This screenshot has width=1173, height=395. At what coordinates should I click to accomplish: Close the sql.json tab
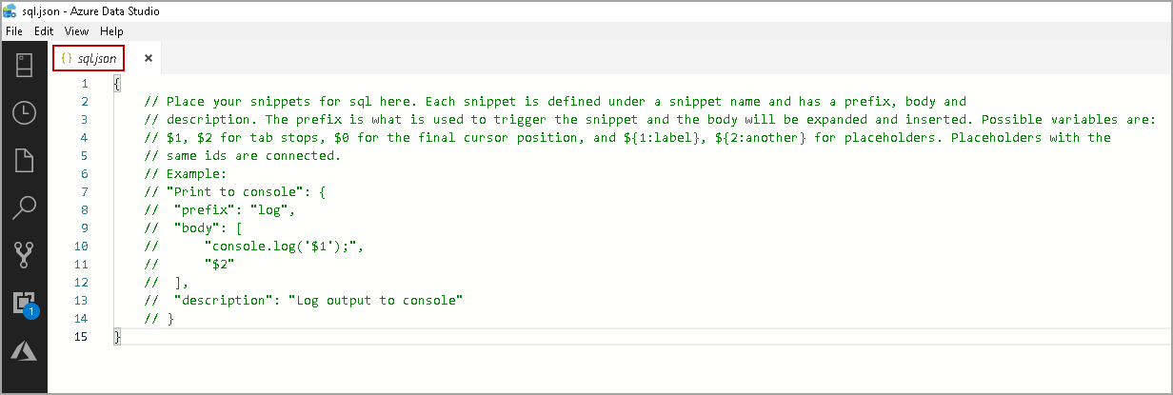point(148,58)
